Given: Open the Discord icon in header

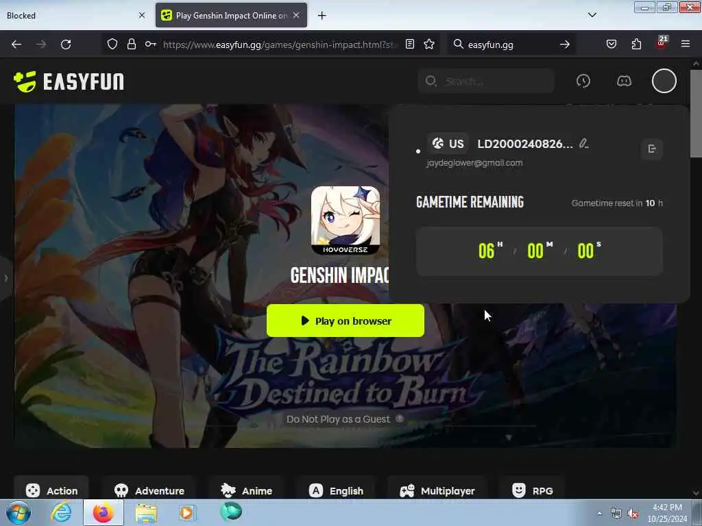Looking at the screenshot, I should [624, 81].
